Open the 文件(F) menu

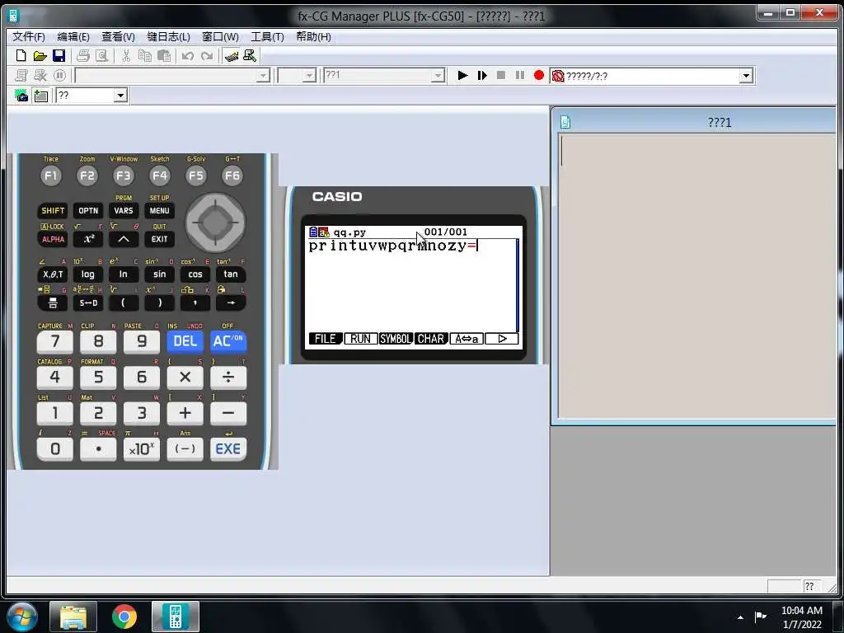(29, 36)
